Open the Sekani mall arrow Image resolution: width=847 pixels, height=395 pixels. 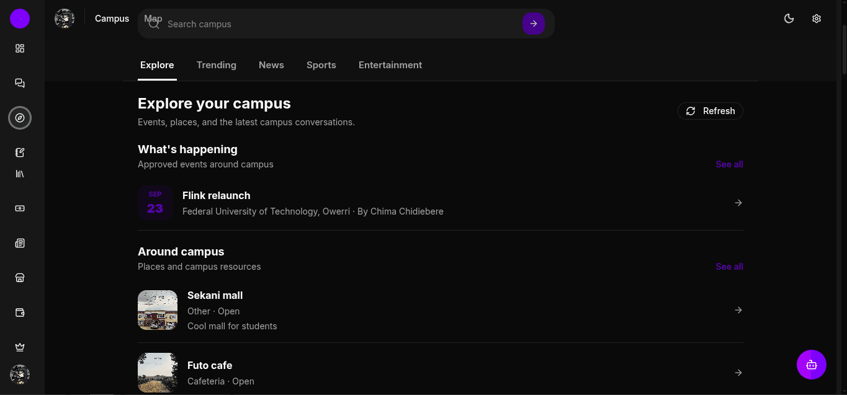click(738, 310)
